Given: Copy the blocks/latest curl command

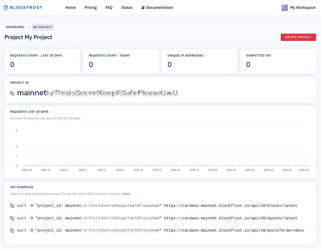Looking at the screenshot, I should [x=12, y=206].
